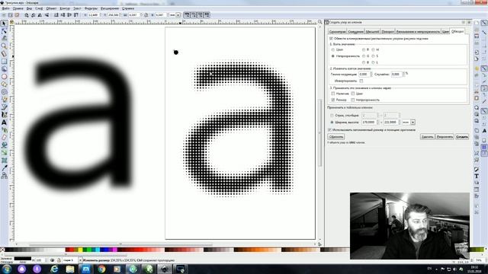Select the Paint bucket tool
This screenshot has width=488, height=274.
[x=4, y=145]
